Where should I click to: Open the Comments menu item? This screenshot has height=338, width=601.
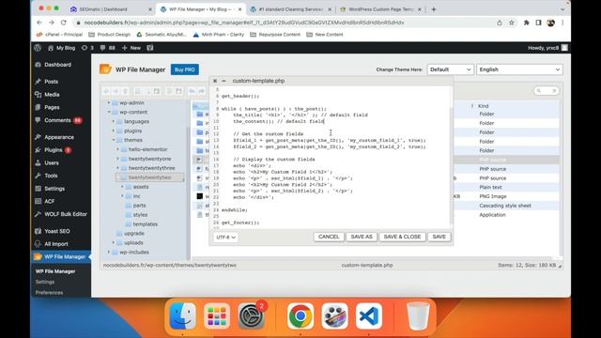pyautogui.click(x=57, y=120)
